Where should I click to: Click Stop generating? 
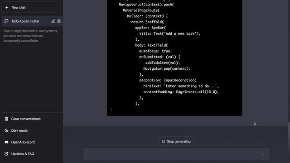tap(176, 141)
